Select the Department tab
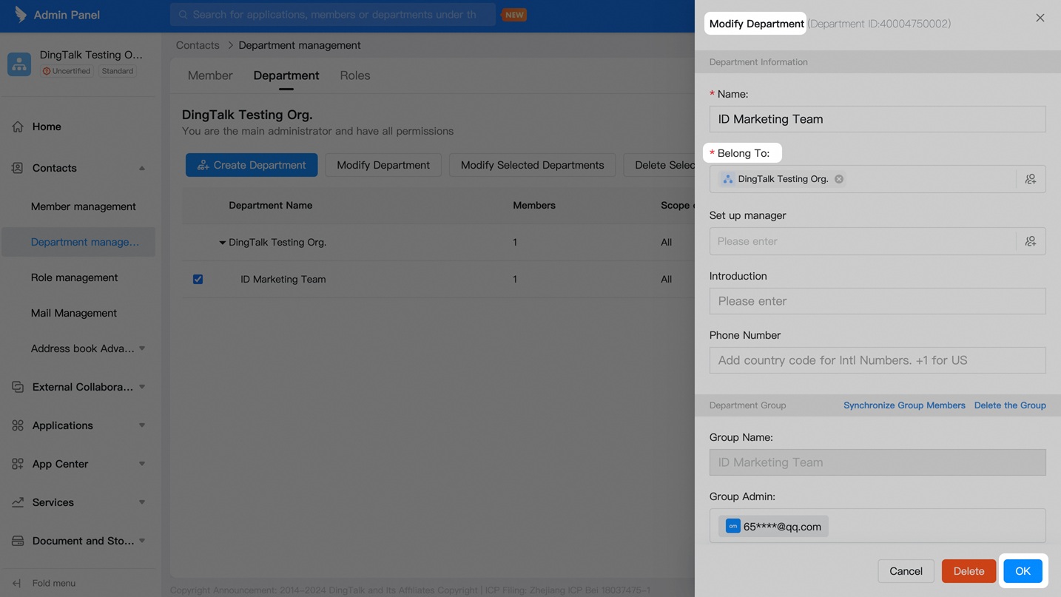 tap(286, 75)
